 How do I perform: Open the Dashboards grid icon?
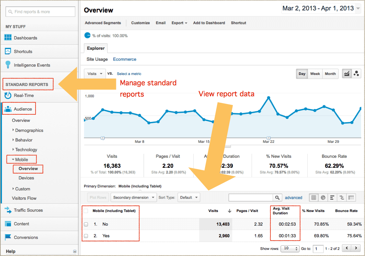pyautogui.click(x=8, y=37)
